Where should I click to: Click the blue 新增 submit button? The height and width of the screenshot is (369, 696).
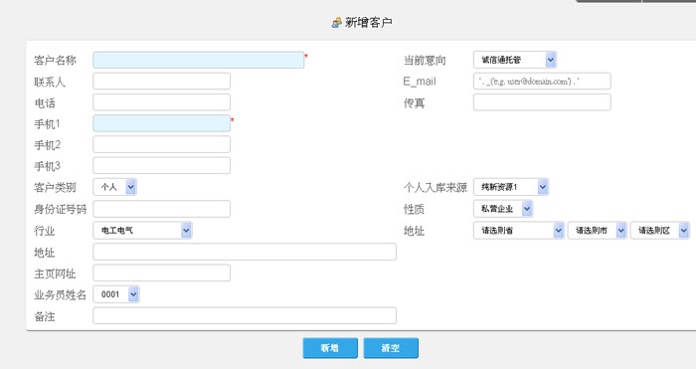pos(330,348)
